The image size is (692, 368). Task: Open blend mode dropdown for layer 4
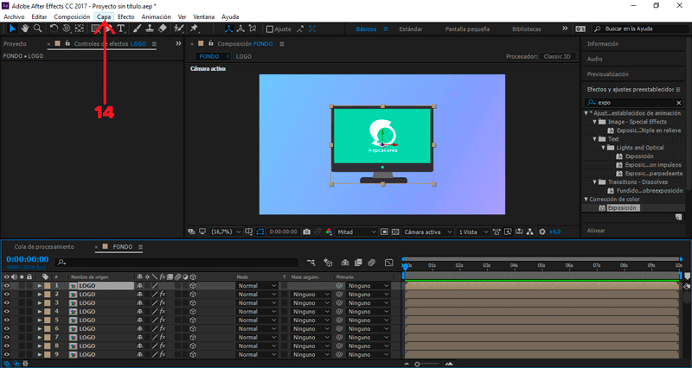pos(258,313)
